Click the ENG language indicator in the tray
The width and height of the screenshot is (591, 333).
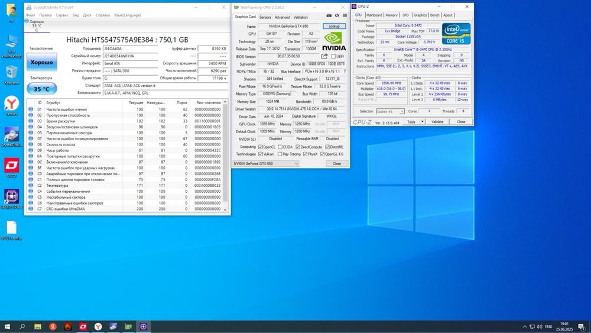[548, 326]
